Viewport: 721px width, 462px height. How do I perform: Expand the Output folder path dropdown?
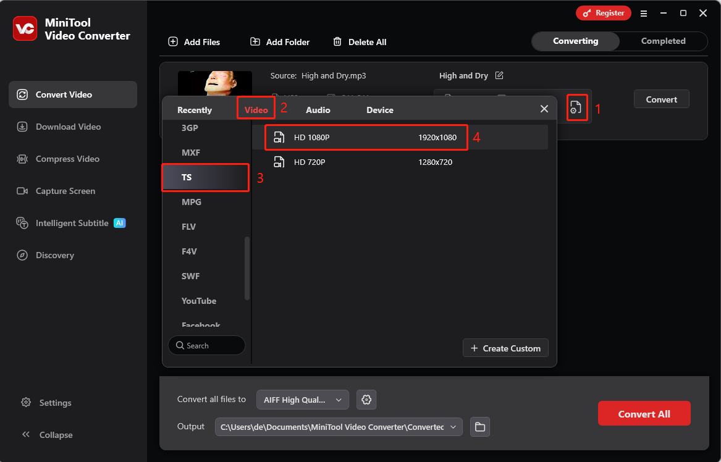(453, 426)
